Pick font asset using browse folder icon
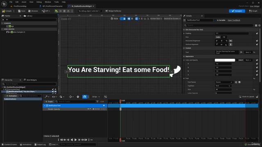262x147 pixels. [x=239, y=82]
